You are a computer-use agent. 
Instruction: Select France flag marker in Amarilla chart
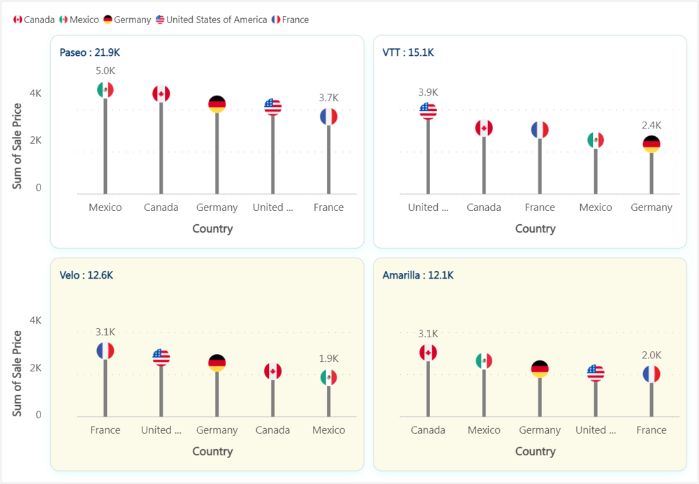pyautogui.click(x=652, y=374)
